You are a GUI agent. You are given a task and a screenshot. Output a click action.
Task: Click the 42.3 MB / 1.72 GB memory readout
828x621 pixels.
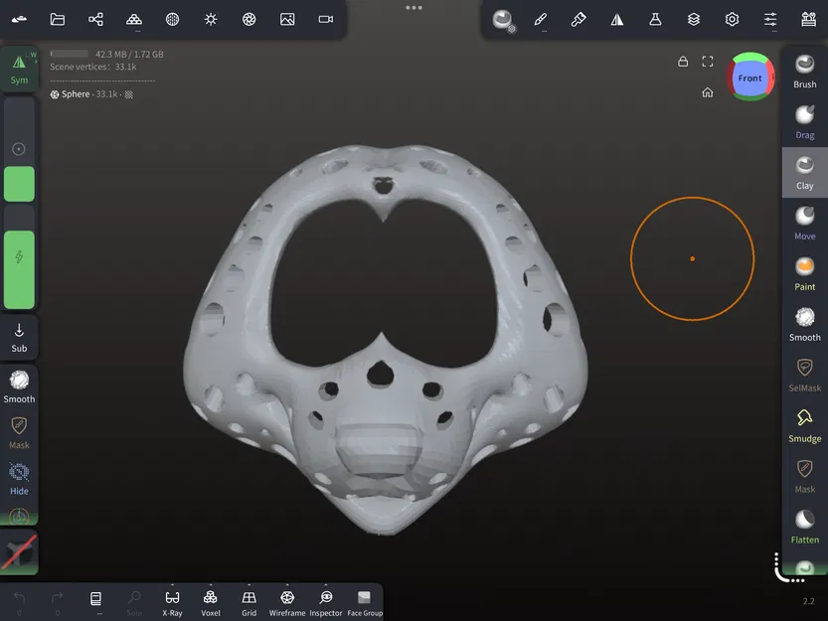point(129,54)
